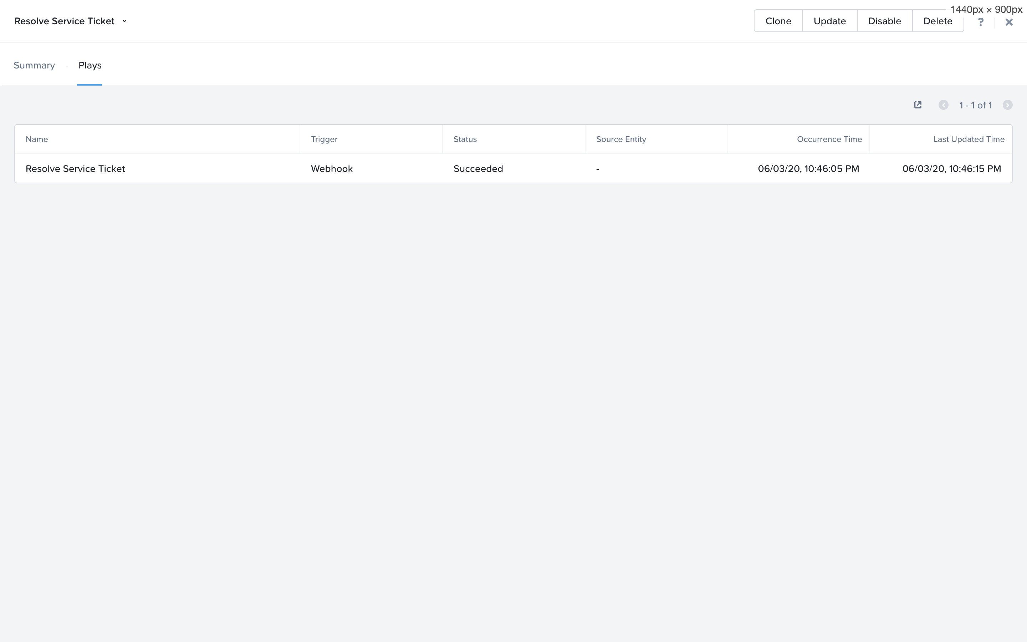This screenshot has height=642, width=1027.
Task: Select the Plays tab
Action: click(x=90, y=65)
